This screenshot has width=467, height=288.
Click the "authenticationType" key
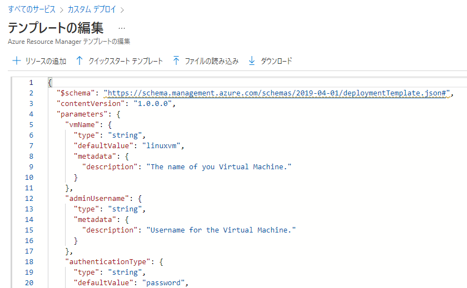pyautogui.click(x=107, y=262)
